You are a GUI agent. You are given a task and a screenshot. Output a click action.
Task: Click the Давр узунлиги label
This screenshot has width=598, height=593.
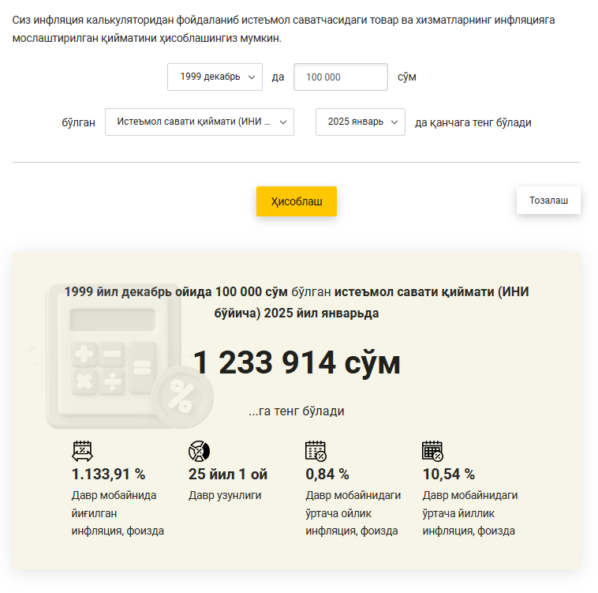(x=225, y=495)
